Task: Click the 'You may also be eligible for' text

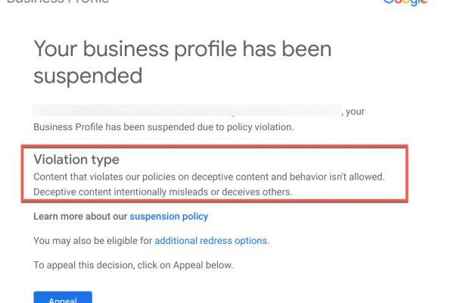Action: click(92, 241)
